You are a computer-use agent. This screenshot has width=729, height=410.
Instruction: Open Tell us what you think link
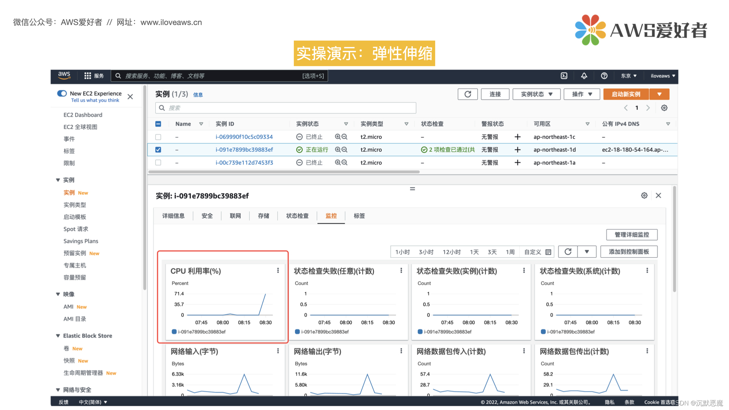95,100
